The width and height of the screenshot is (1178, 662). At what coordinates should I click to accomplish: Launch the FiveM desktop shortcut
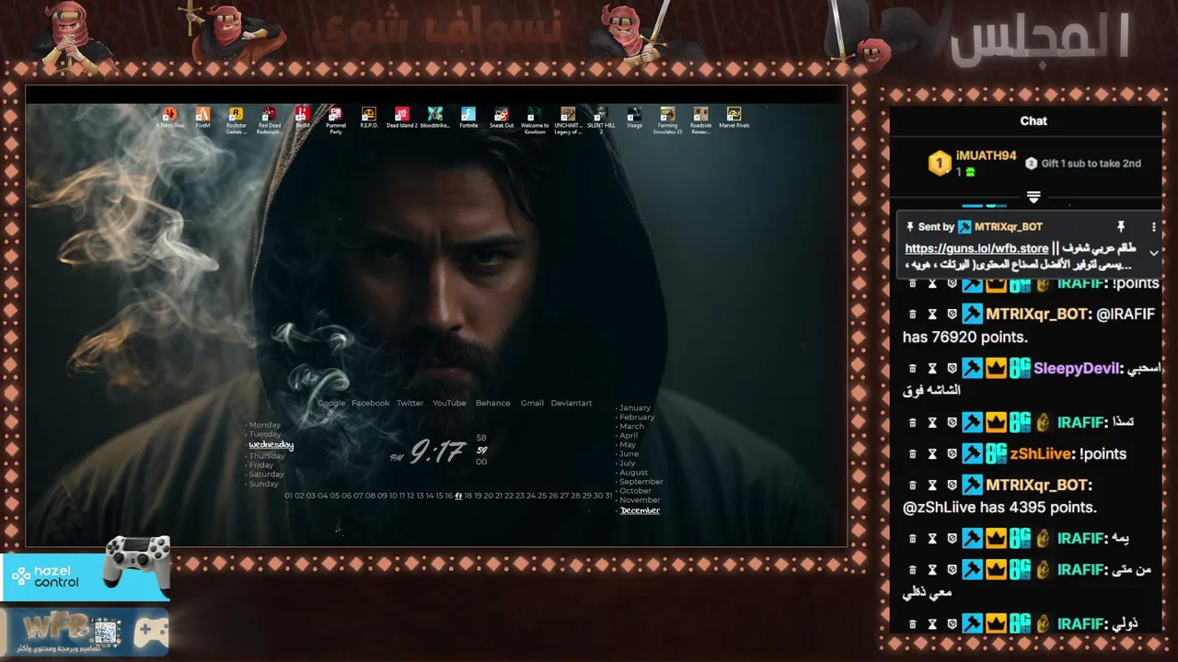point(202,118)
